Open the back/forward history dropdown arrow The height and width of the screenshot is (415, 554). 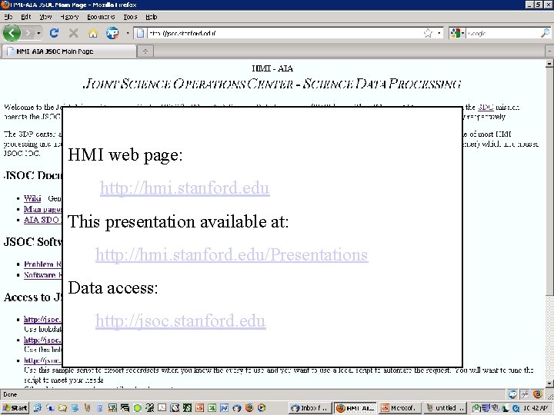(x=39, y=33)
